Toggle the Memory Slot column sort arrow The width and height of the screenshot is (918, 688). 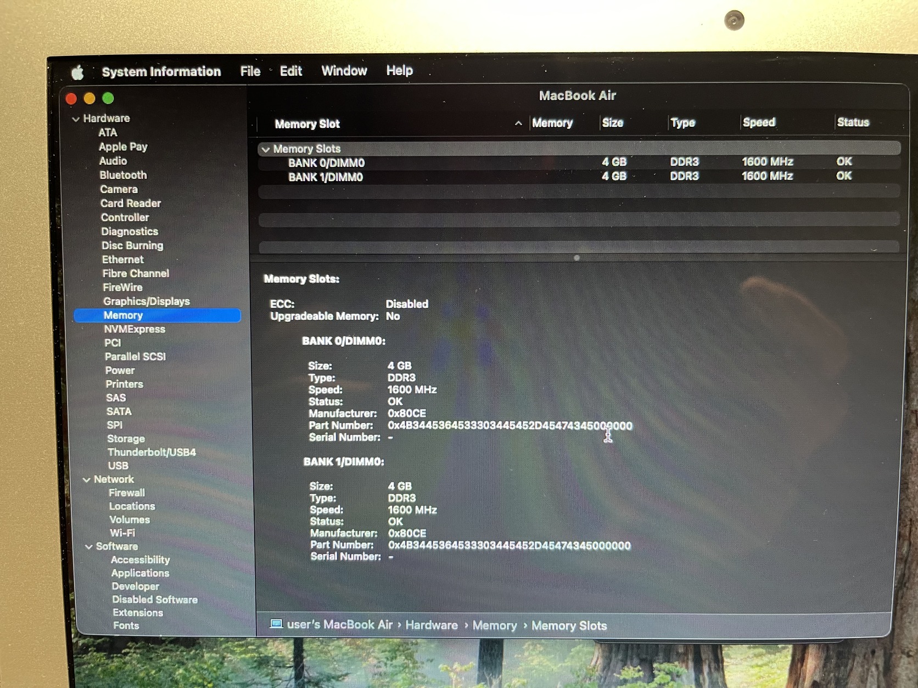[x=518, y=123]
